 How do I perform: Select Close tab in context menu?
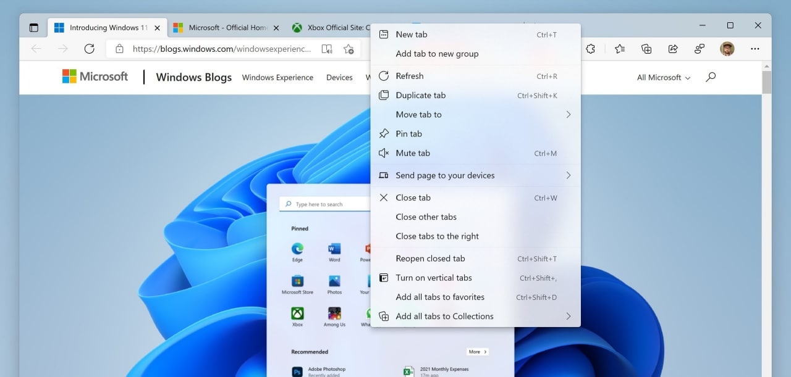[475, 197]
